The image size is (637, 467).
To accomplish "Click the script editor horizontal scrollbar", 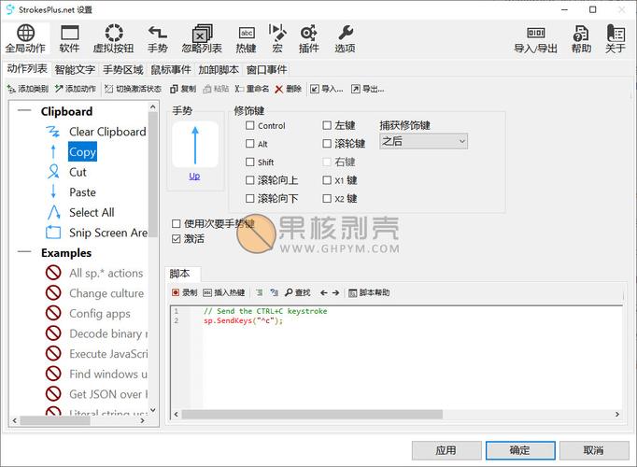I will 312,414.
